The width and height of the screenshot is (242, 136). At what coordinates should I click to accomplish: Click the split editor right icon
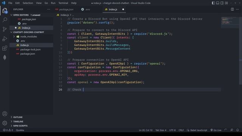[232, 9]
